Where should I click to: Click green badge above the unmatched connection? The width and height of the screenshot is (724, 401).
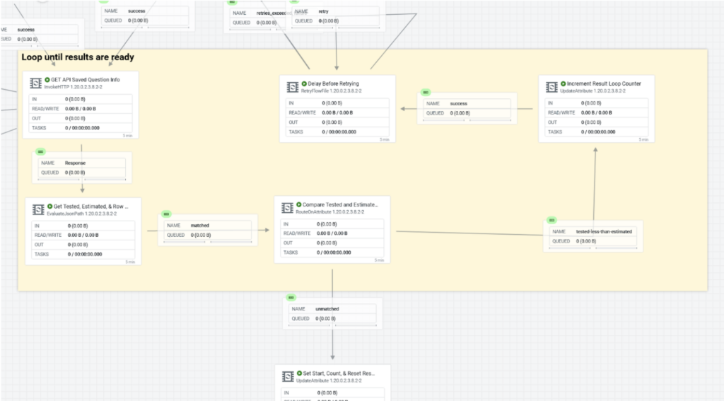click(x=291, y=298)
